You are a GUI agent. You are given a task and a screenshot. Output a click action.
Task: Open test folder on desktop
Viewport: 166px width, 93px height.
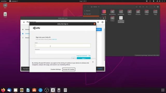coord(5,6)
